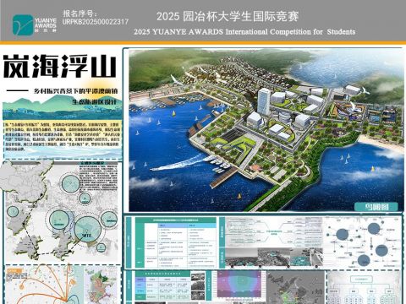Open the mind-map flow diagram panel
Image resolution: width=406 pixels, height=304 pixels.
point(273,233)
